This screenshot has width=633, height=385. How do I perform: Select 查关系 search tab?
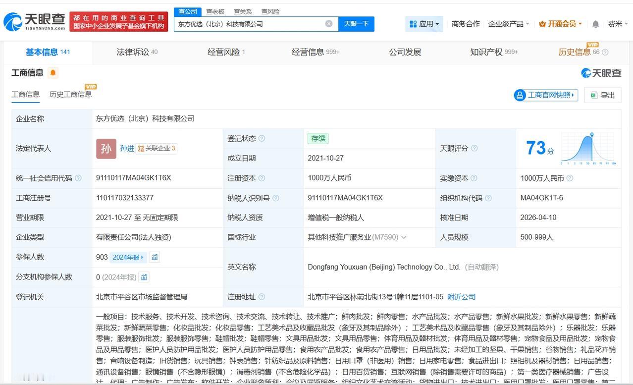[243, 11]
